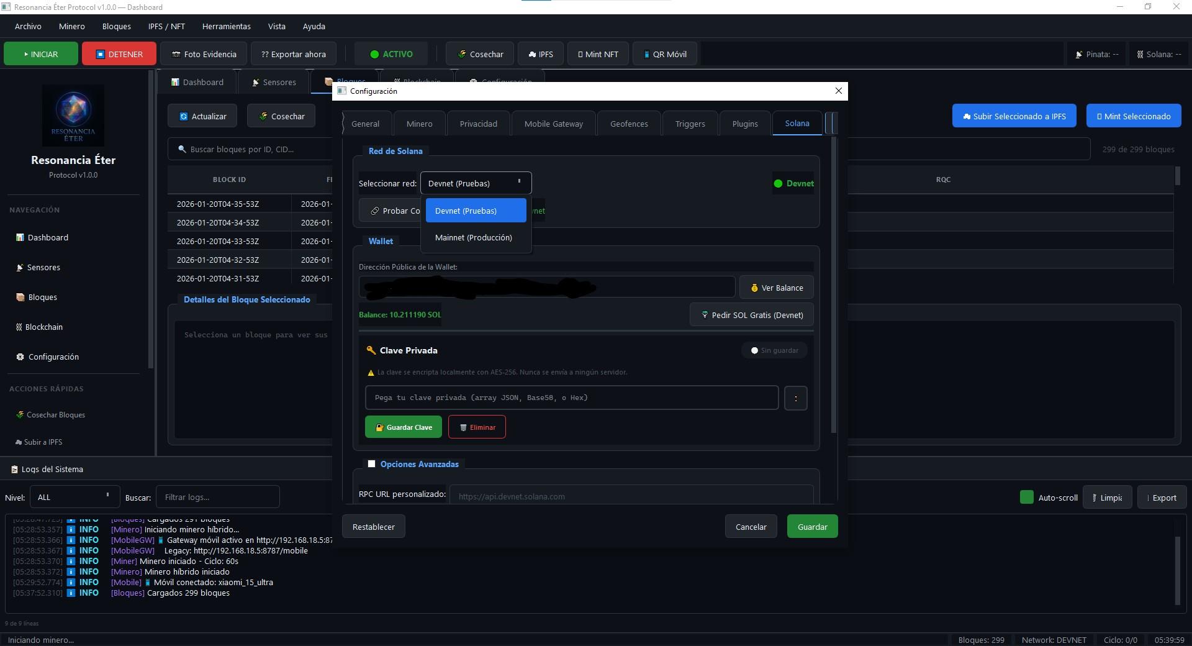Open Sensores in the navigation sidebar

43,268
